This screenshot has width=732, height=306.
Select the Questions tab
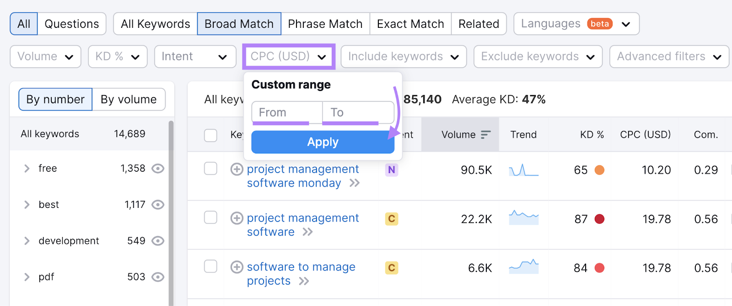click(72, 24)
